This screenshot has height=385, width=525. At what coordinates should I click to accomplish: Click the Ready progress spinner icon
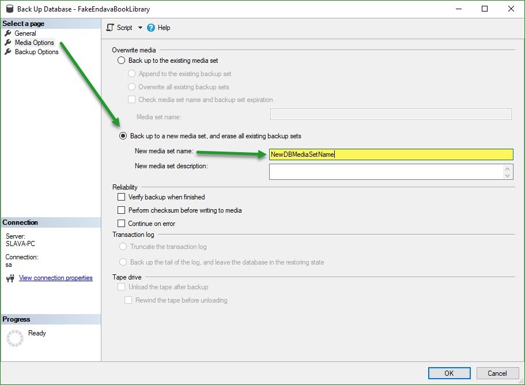pyautogui.click(x=16, y=337)
